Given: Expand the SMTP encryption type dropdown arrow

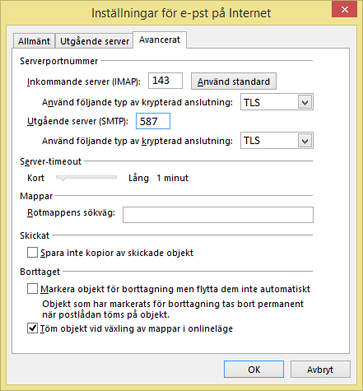Looking at the screenshot, I should tap(305, 141).
